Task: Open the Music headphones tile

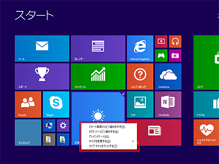Action: coord(175,42)
